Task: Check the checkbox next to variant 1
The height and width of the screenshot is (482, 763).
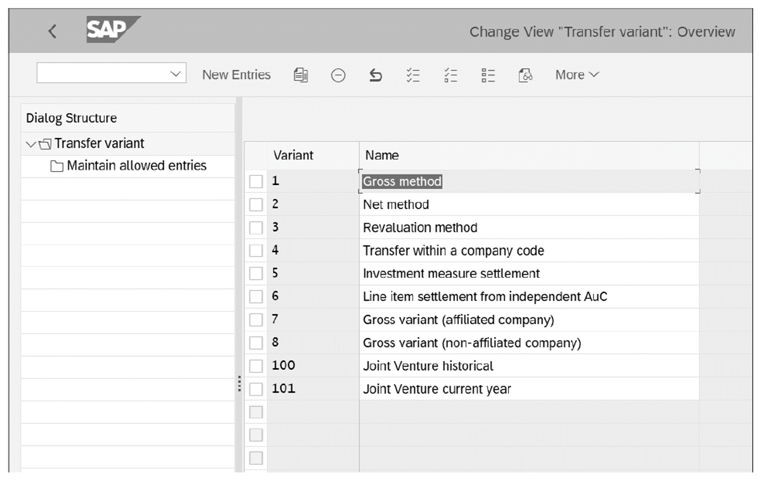Action: [256, 181]
